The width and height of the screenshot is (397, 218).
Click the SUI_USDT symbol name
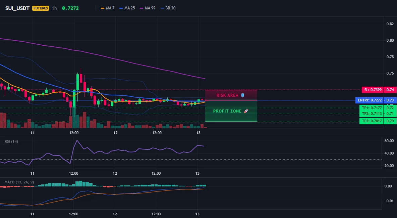tap(17, 8)
